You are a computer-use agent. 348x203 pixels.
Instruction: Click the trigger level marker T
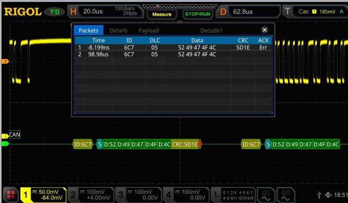pyautogui.click(x=5, y=61)
